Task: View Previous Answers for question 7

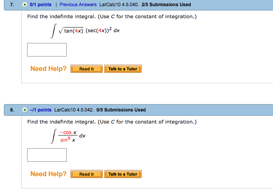Action: pyautogui.click(x=78, y=5)
